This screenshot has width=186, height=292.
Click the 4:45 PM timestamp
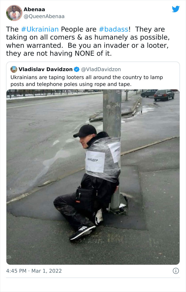coord(16,271)
